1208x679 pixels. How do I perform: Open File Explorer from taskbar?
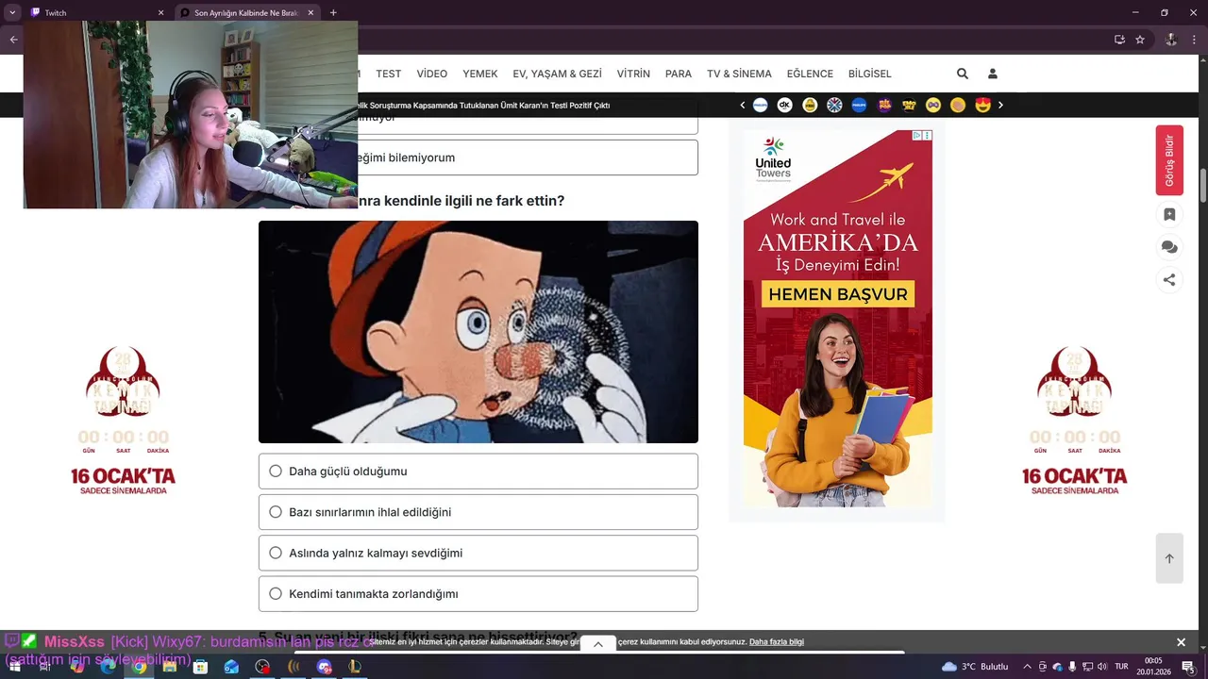(x=170, y=667)
